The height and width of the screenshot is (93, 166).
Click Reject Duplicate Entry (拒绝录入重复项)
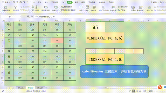pyautogui.click(x=69, y=10)
